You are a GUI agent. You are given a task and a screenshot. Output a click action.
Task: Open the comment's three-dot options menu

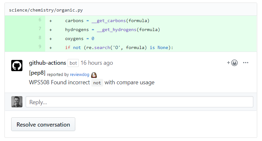(246, 63)
